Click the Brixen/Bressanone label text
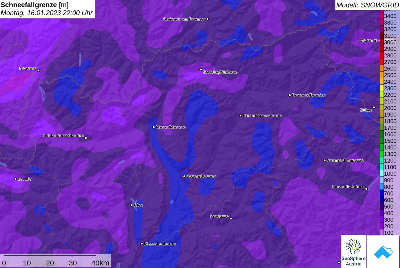Screen dimensions: 400x268 pyautogui.click(x=262, y=115)
